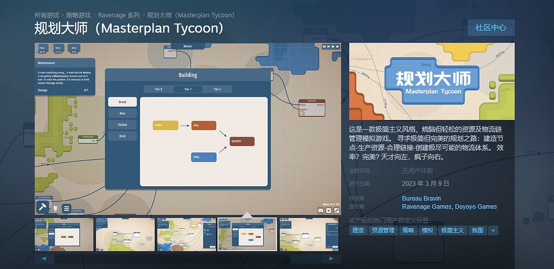Click the lightbulb hint icon

point(55,208)
